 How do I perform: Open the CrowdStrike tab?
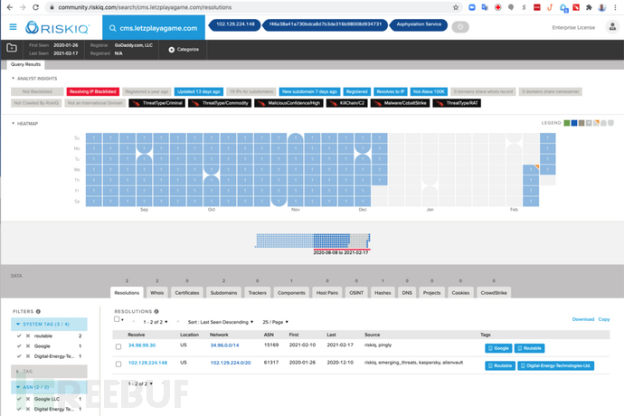(x=494, y=293)
